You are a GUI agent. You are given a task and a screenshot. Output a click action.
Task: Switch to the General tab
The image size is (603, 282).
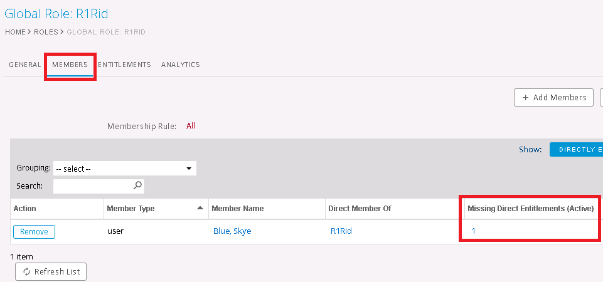[25, 65]
